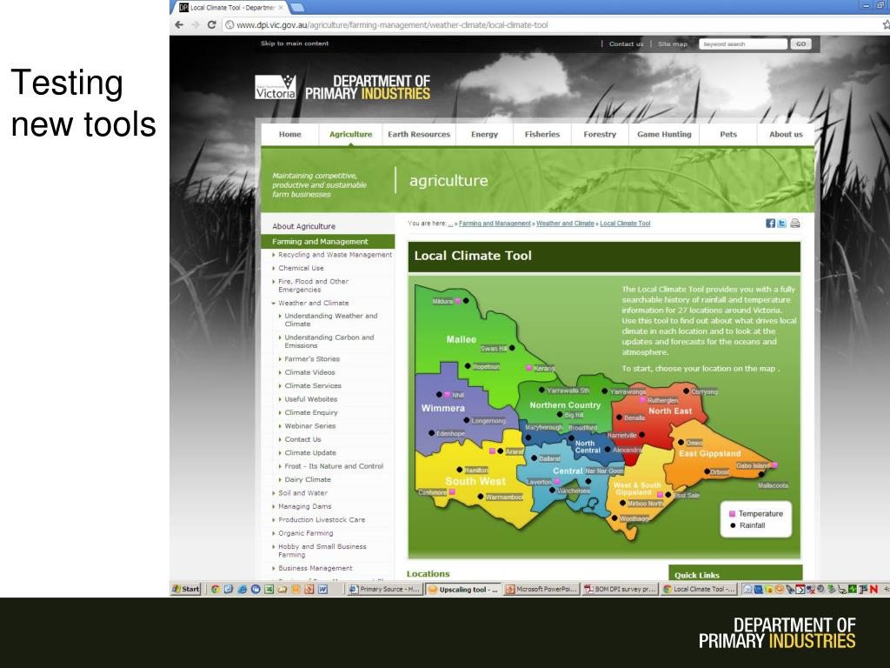Click the browser forward arrow

point(196,25)
